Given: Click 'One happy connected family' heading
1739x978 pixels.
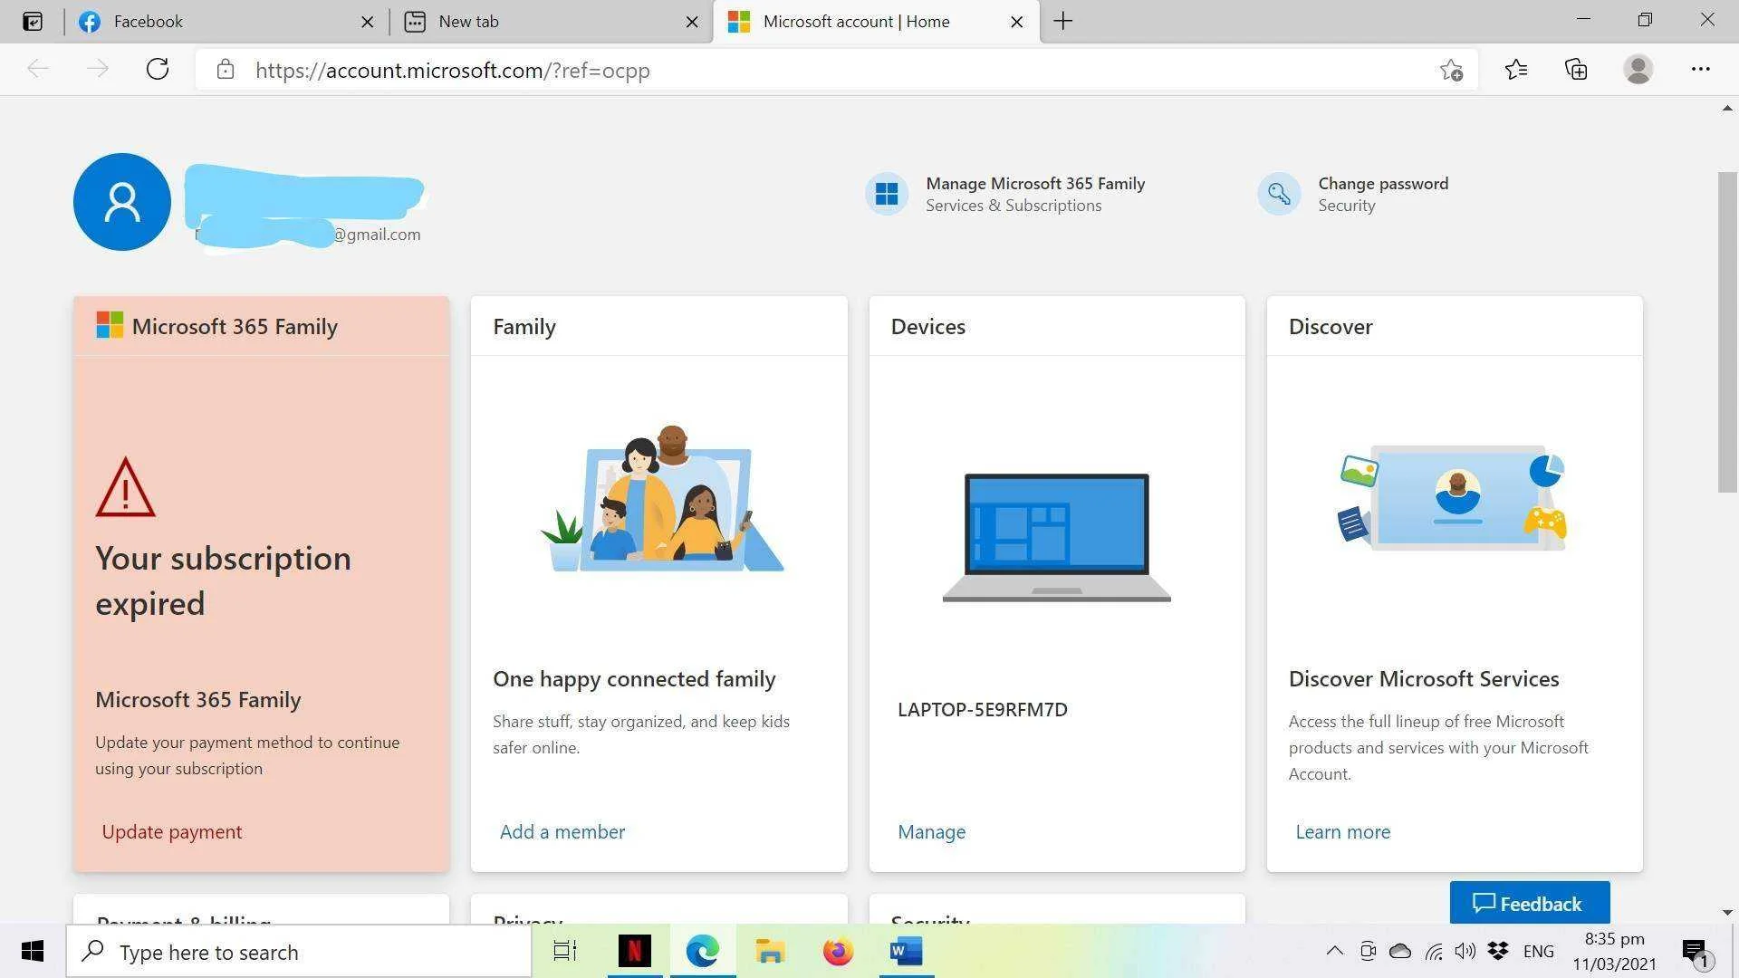Looking at the screenshot, I should tap(634, 679).
